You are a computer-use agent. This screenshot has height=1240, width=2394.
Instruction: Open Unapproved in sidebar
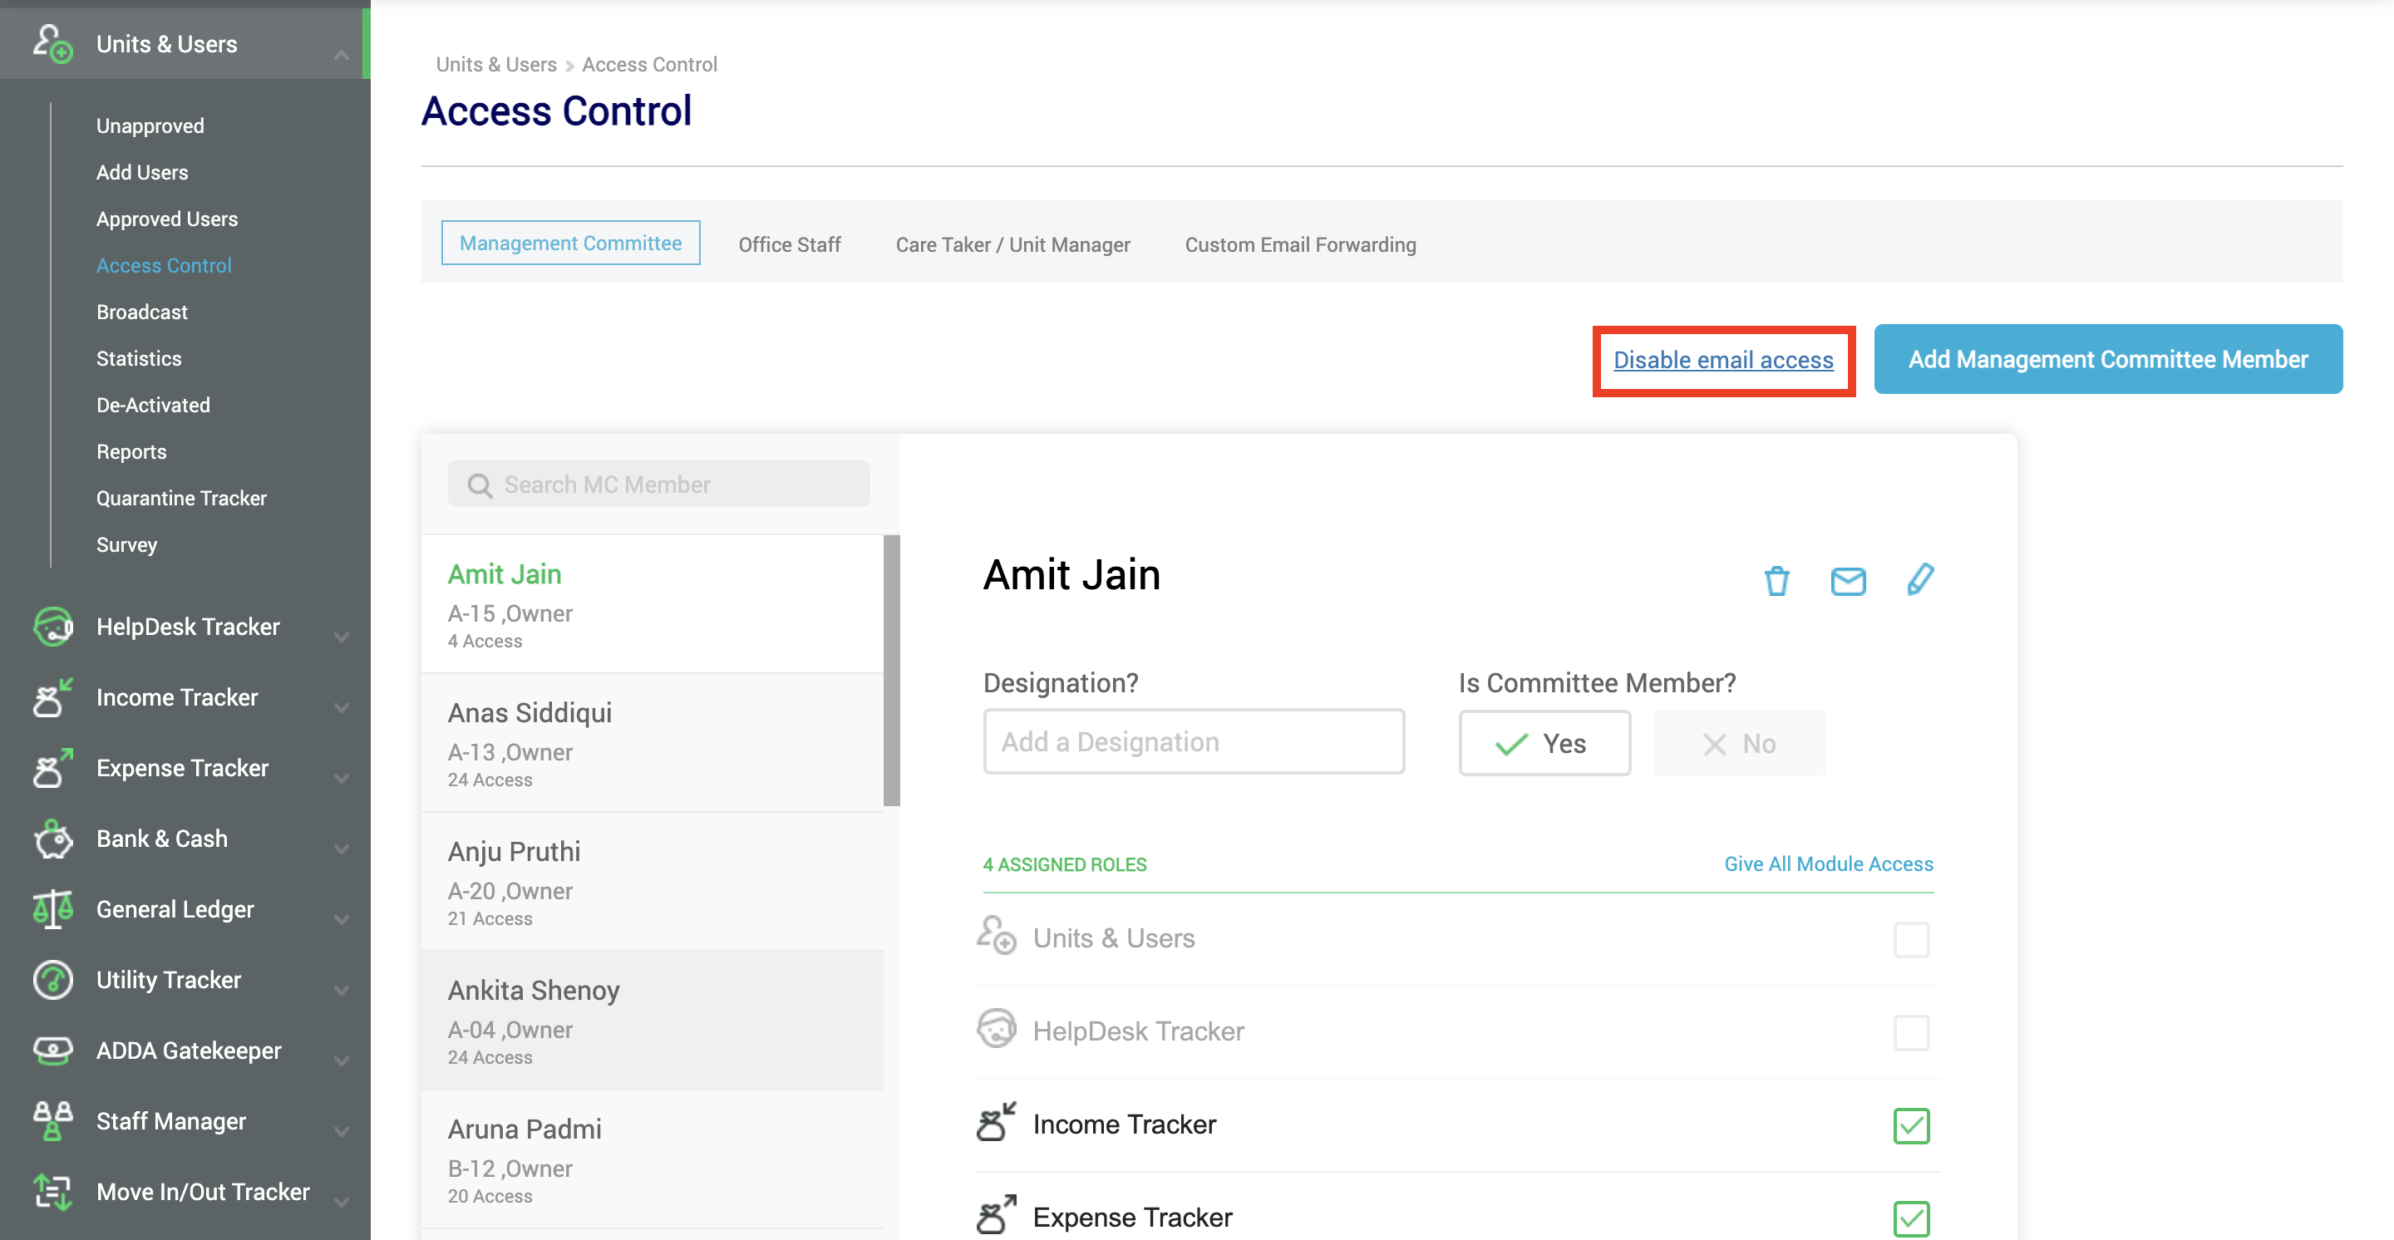pos(150,125)
